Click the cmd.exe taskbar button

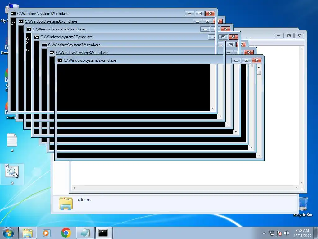[103, 233]
